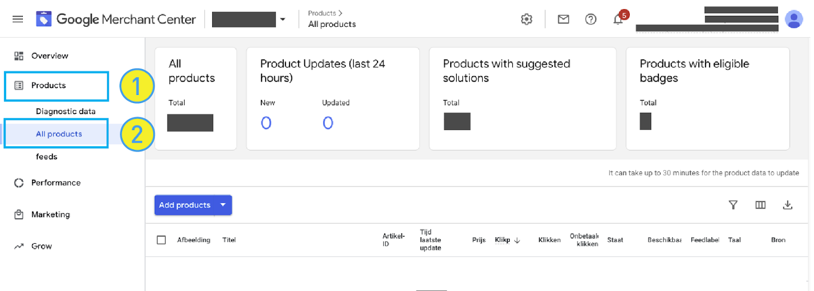This screenshot has height=291, width=814.
Task: Open the notifications bell
Action: tap(618, 19)
